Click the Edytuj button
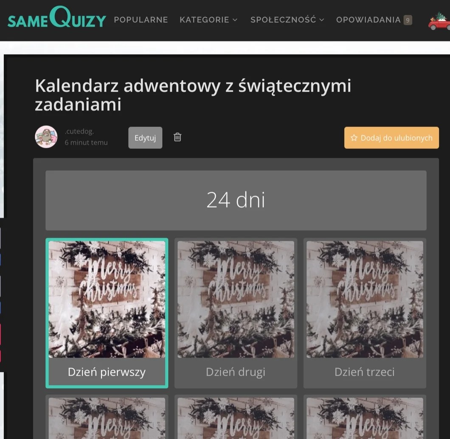The image size is (450, 439). click(145, 138)
